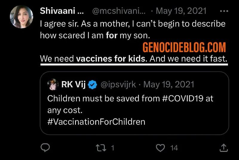Click the retweet count of 1
Image resolution: width=239 pixels, height=160 pixels.
click(x=113, y=147)
